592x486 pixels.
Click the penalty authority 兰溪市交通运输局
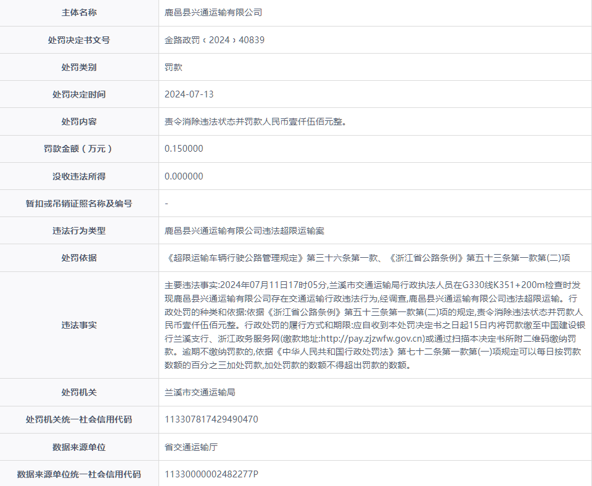tap(200, 392)
